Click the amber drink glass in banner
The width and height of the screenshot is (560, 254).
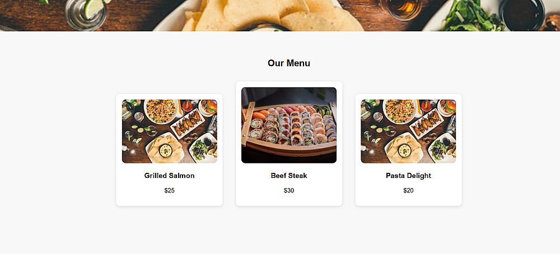[x=401, y=9]
